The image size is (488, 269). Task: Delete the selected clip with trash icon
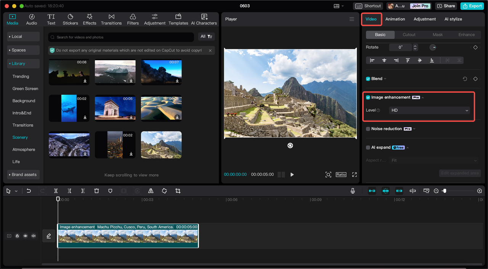(96, 191)
